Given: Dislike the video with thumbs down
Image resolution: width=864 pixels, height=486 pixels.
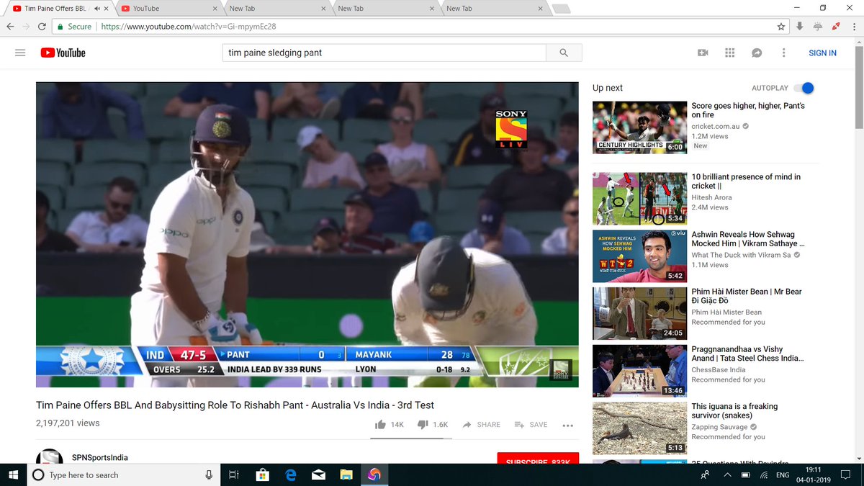Looking at the screenshot, I should point(423,425).
